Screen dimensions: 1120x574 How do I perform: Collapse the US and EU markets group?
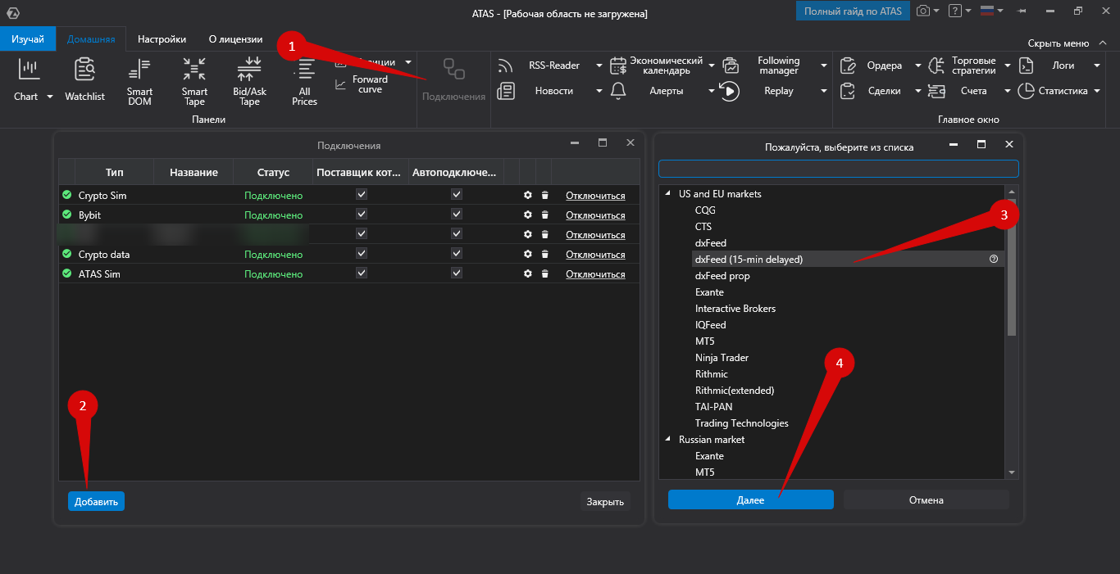pos(667,194)
